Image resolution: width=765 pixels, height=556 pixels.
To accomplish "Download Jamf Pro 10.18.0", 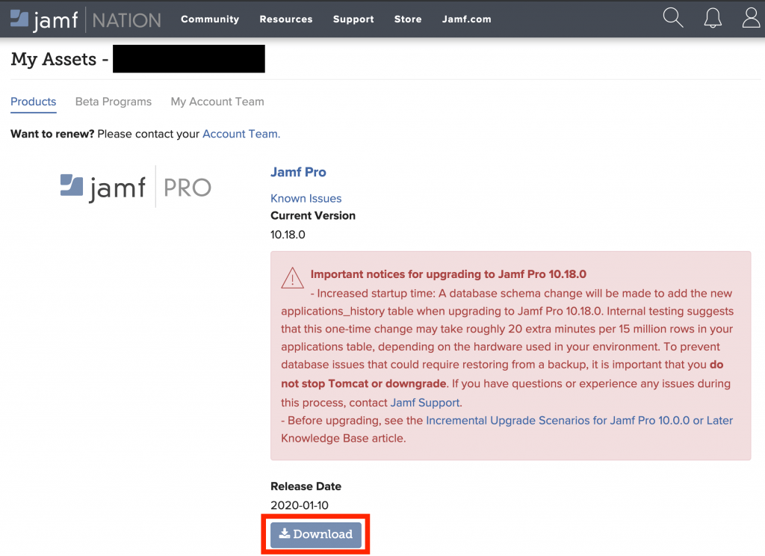I will (x=316, y=534).
